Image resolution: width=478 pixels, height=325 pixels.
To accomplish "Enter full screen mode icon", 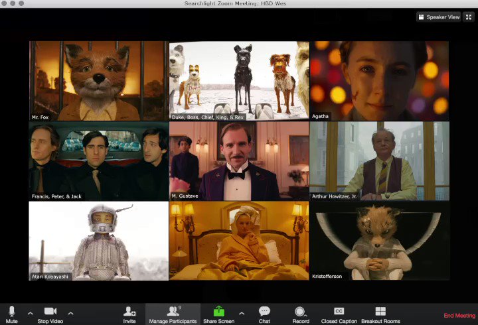I will coord(469,17).
